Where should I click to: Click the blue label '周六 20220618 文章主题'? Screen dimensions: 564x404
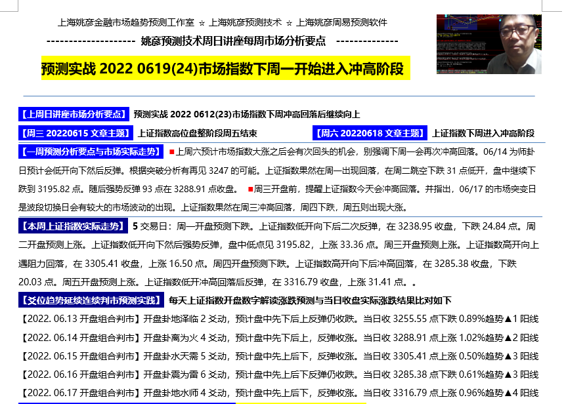click(370, 133)
